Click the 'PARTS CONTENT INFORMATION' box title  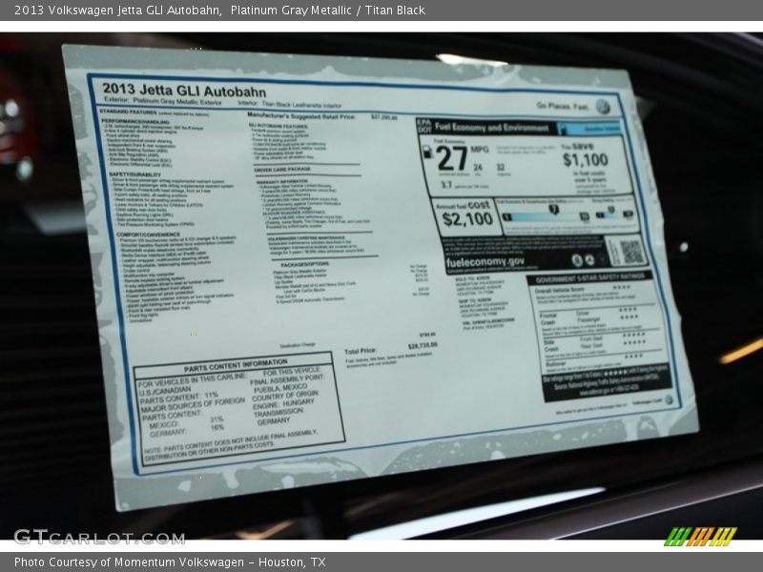236,366
